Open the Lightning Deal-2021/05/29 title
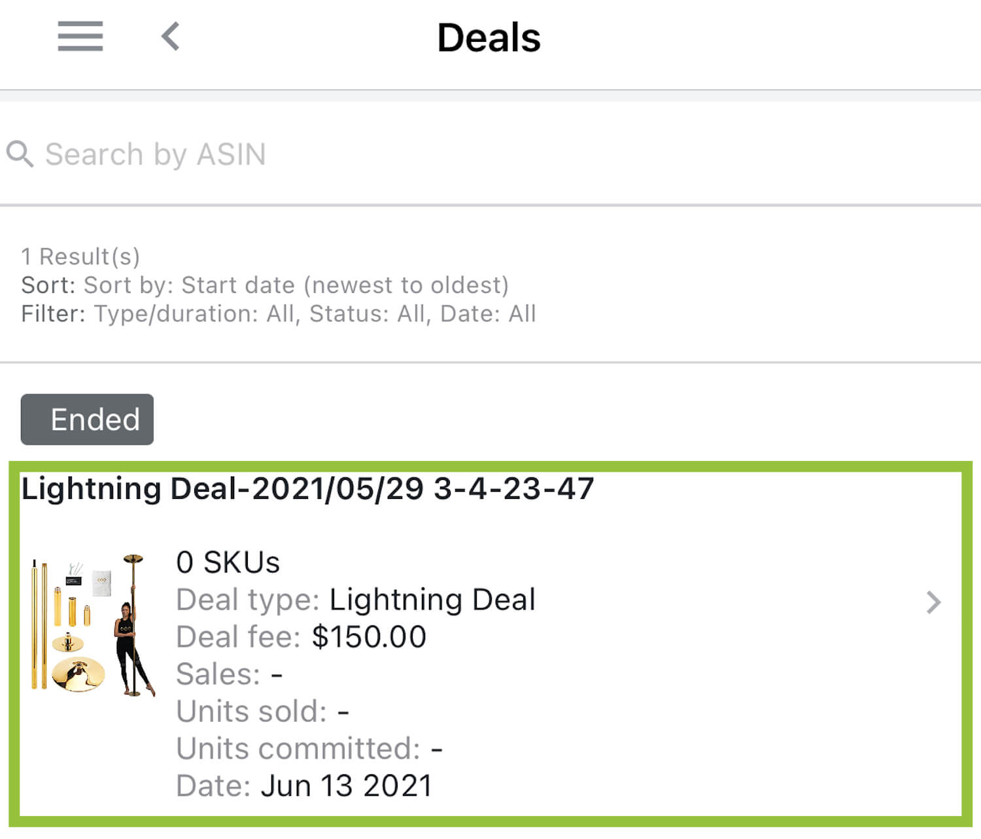The width and height of the screenshot is (981, 839). coord(307,488)
